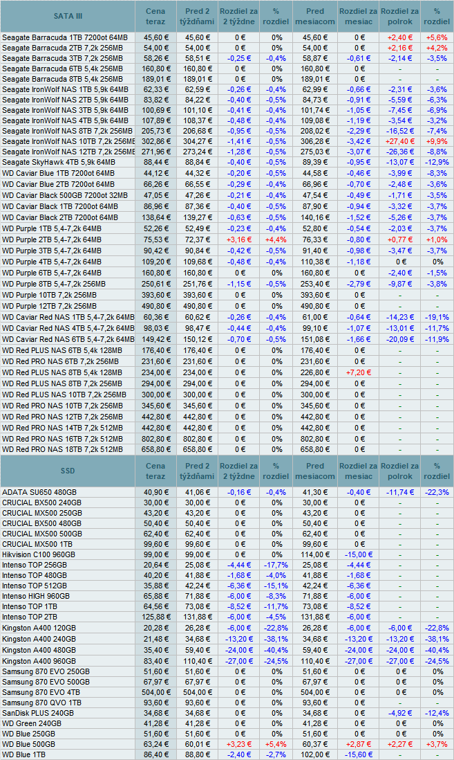This screenshot has height=760, width=454.
Task: Click the Seagate SkyHawk 4TB 5,9k 64MB name
Action: 59,162
